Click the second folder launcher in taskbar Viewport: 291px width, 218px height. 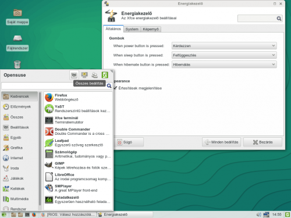20,215
